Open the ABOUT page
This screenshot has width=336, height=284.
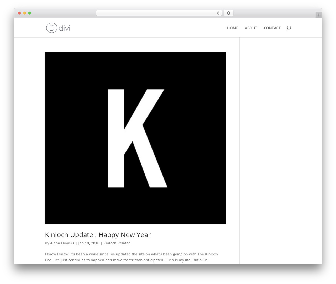pyautogui.click(x=251, y=28)
